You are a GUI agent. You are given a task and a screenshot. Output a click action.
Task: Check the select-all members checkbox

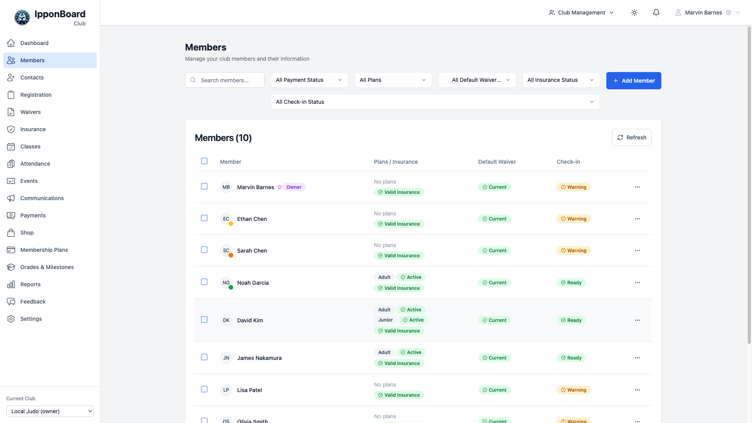(x=204, y=161)
